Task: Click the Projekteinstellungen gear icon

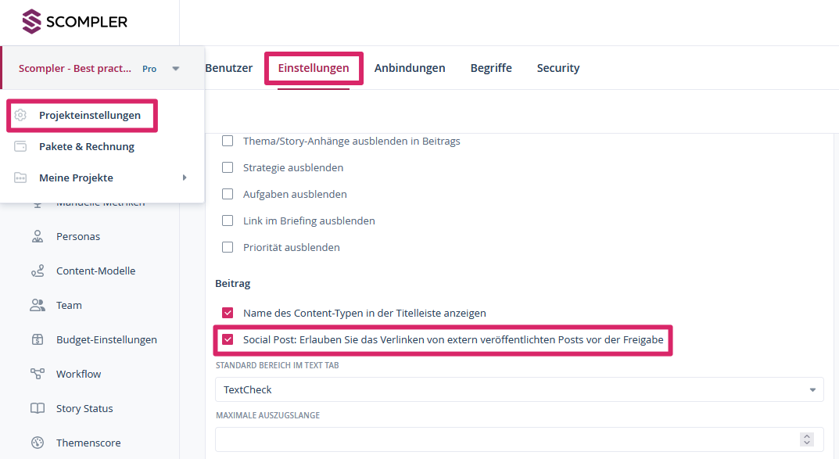Action: (21, 115)
